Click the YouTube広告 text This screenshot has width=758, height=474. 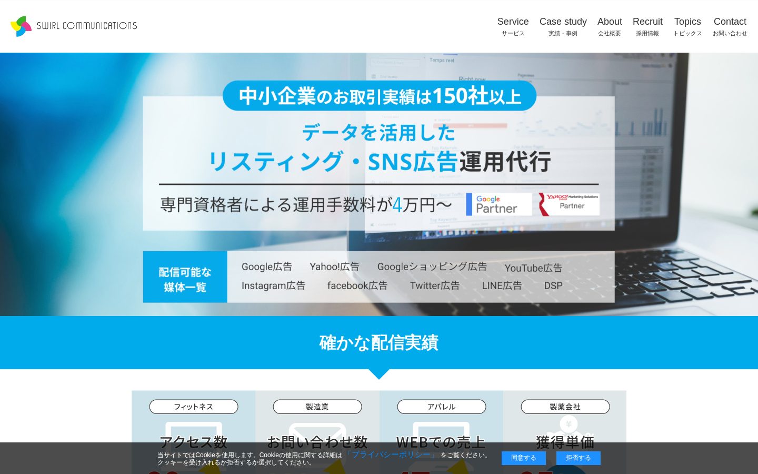click(534, 268)
